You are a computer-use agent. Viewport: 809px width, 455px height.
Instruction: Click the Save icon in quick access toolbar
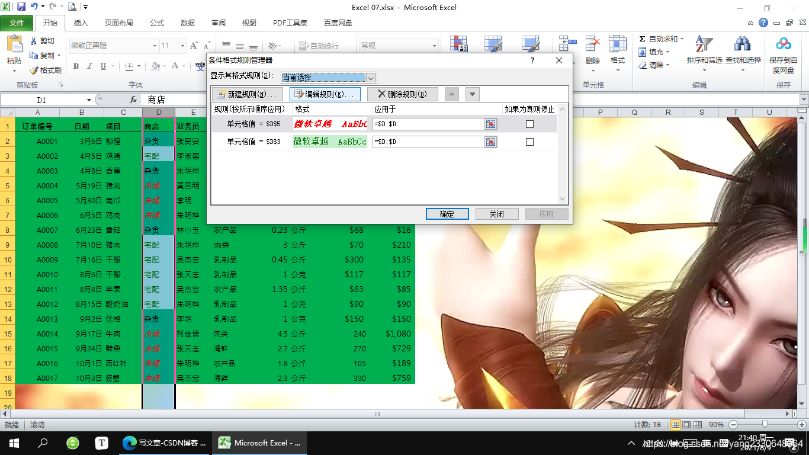[21, 7]
